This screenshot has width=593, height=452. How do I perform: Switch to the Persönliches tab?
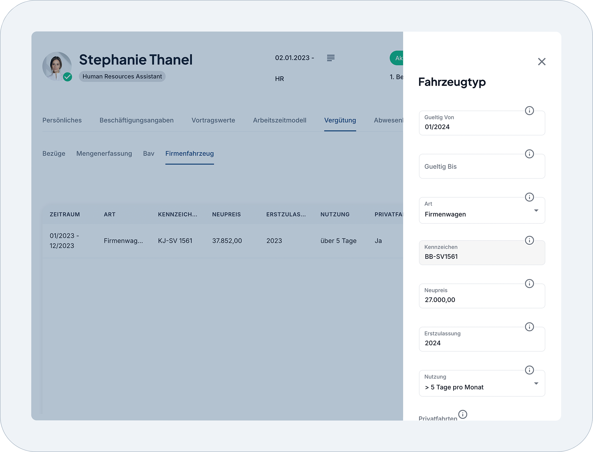62,120
